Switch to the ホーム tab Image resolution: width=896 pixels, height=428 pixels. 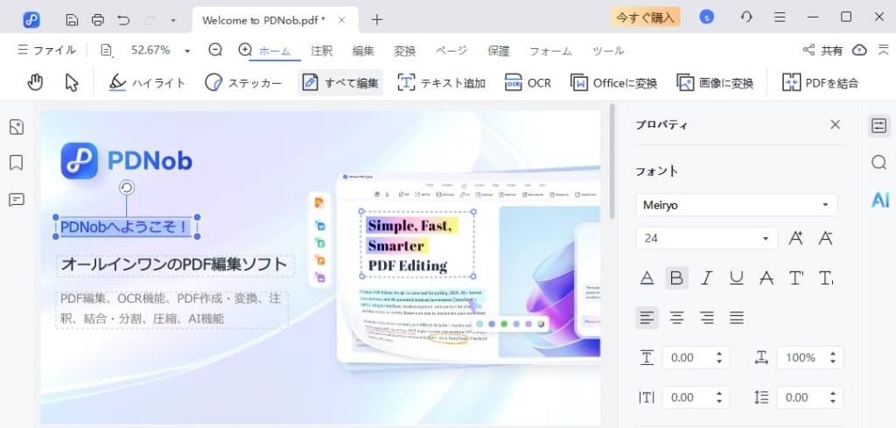(x=275, y=51)
